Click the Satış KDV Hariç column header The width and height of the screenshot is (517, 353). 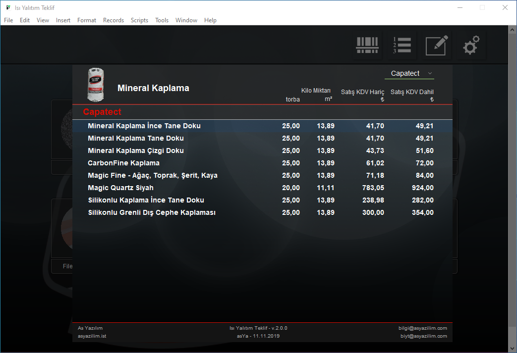(363, 92)
